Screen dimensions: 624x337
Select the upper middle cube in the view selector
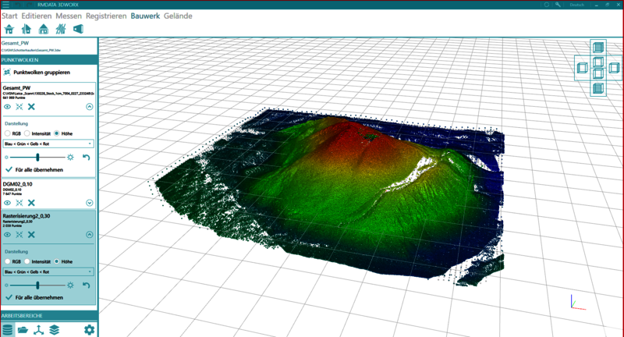598,62
